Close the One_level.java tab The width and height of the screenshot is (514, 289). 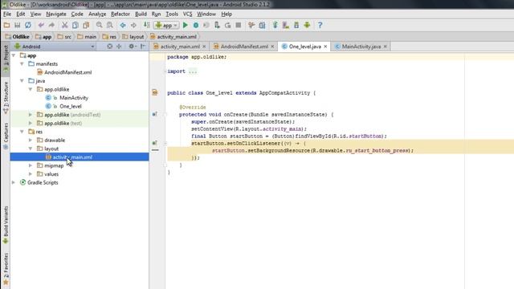coord(325,47)
